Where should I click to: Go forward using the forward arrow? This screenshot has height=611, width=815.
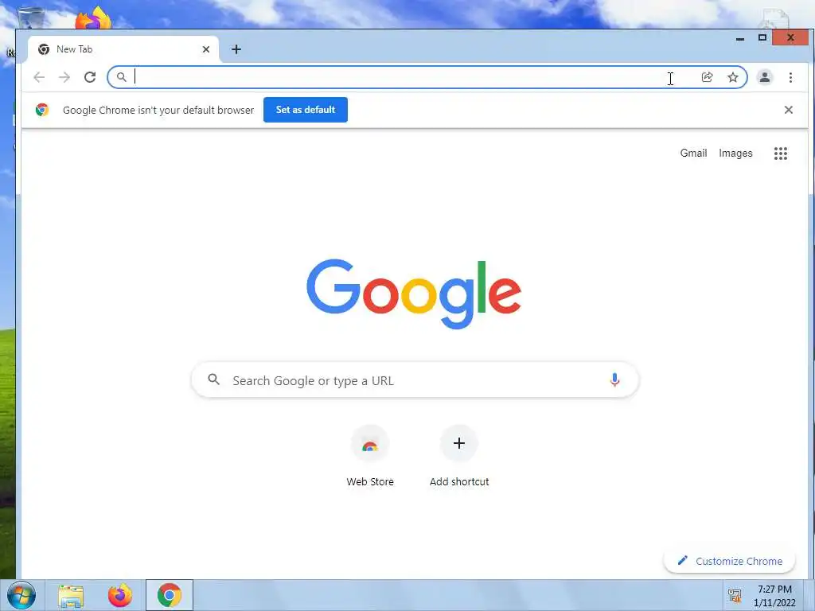(64, 77)
